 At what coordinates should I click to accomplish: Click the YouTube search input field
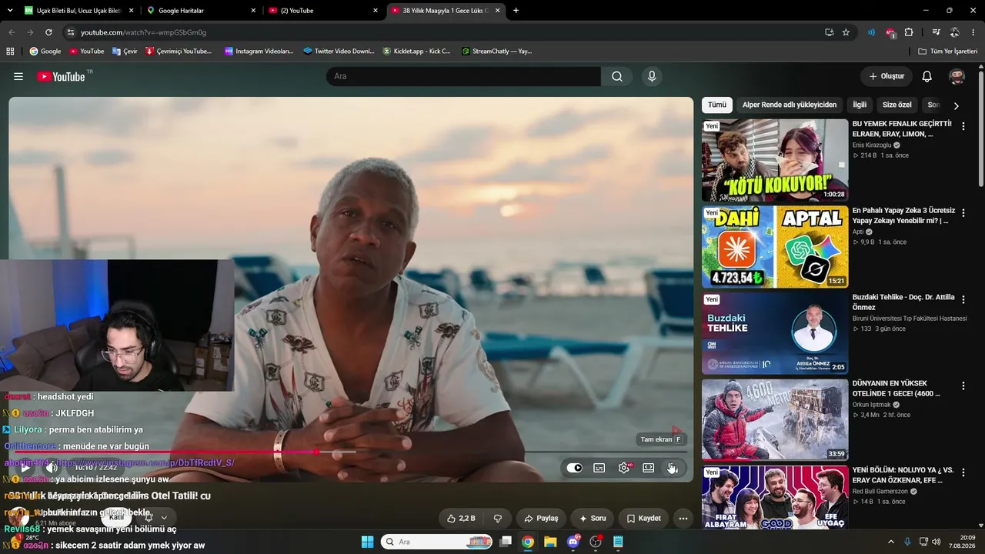tap(463, 76)
